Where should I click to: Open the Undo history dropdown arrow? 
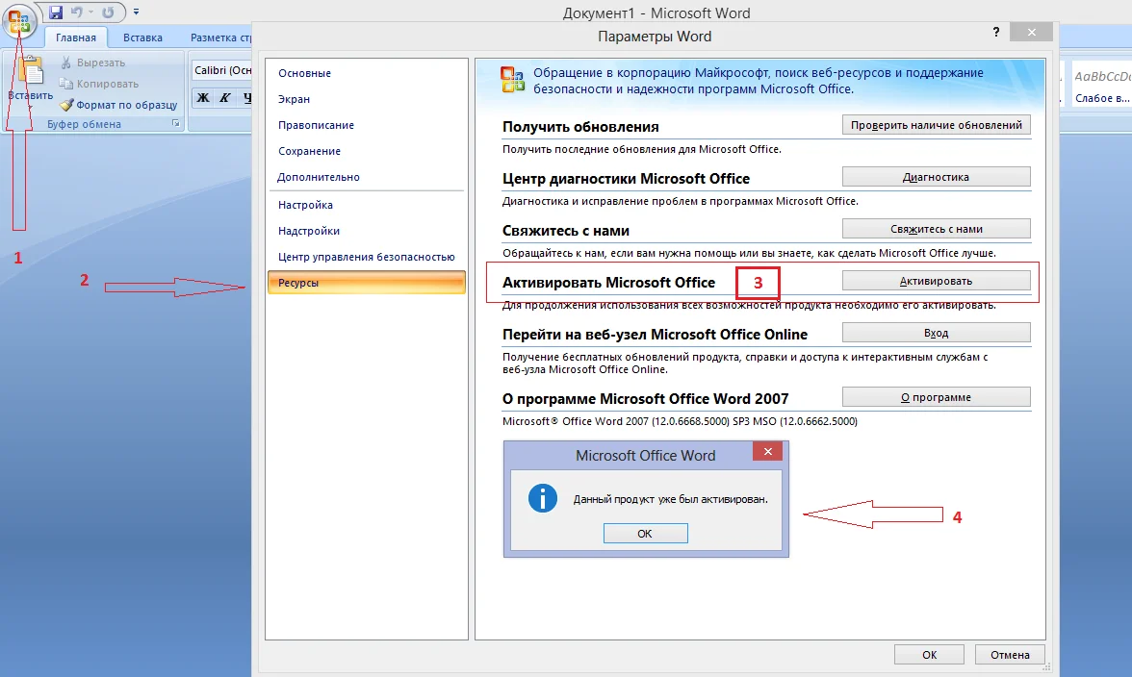coord(90,13)
